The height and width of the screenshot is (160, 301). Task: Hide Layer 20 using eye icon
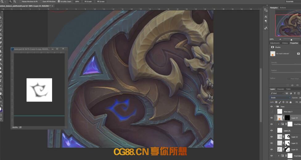(271, 149)
